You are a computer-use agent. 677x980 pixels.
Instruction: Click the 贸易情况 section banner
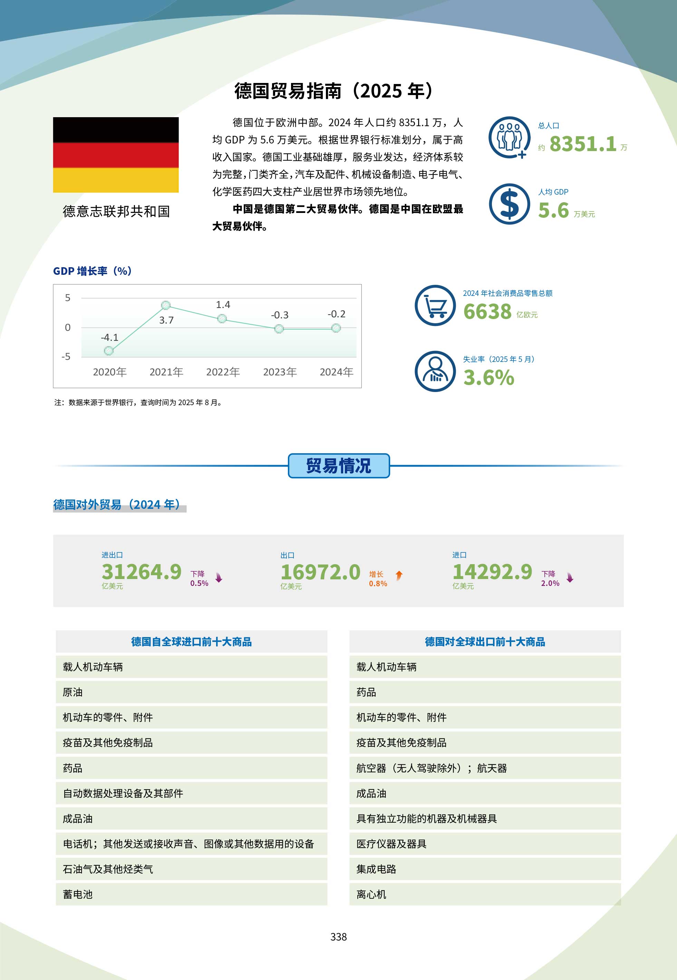click(338, 466)
